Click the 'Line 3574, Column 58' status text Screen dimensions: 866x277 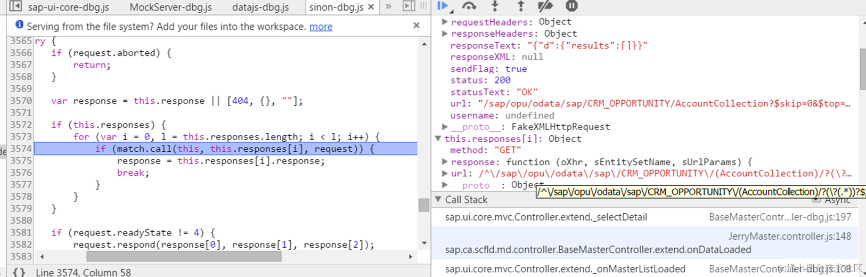click(x=83, y=272)
